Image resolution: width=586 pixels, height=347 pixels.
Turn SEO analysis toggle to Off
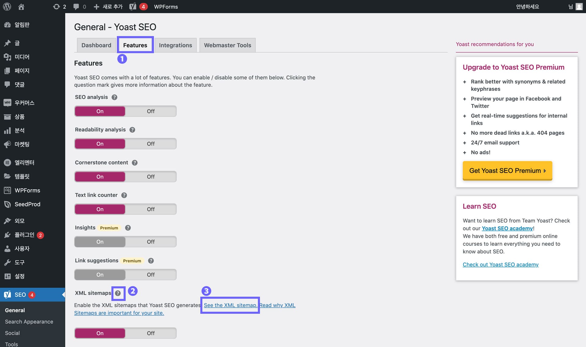coord(150,111)
